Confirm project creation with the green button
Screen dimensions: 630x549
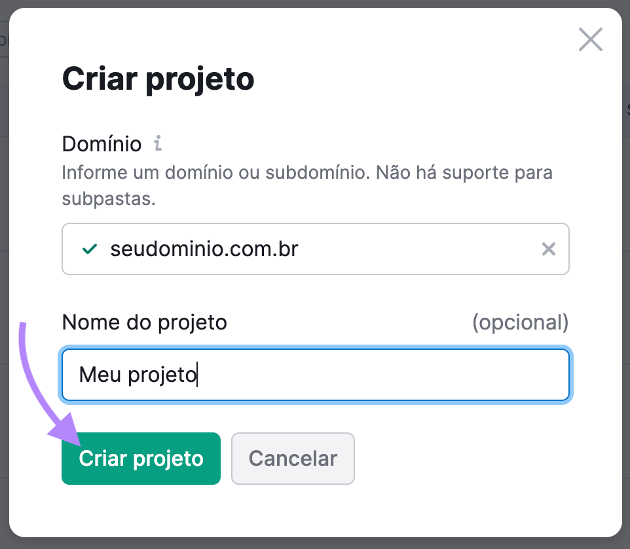coord(141,459)
